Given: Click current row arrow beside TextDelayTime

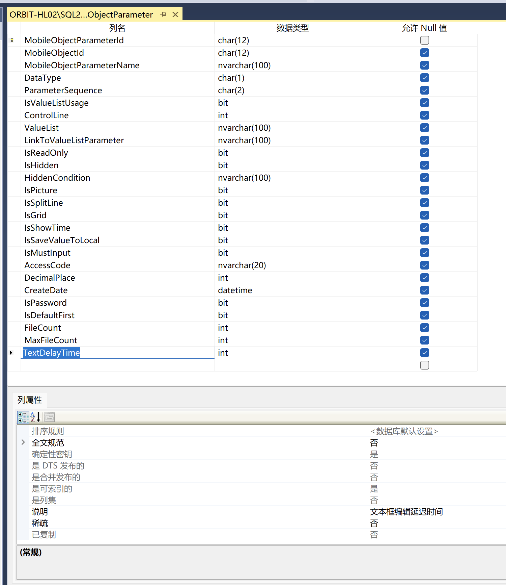Looking at the screenshot, I should (x=11, y=353).
